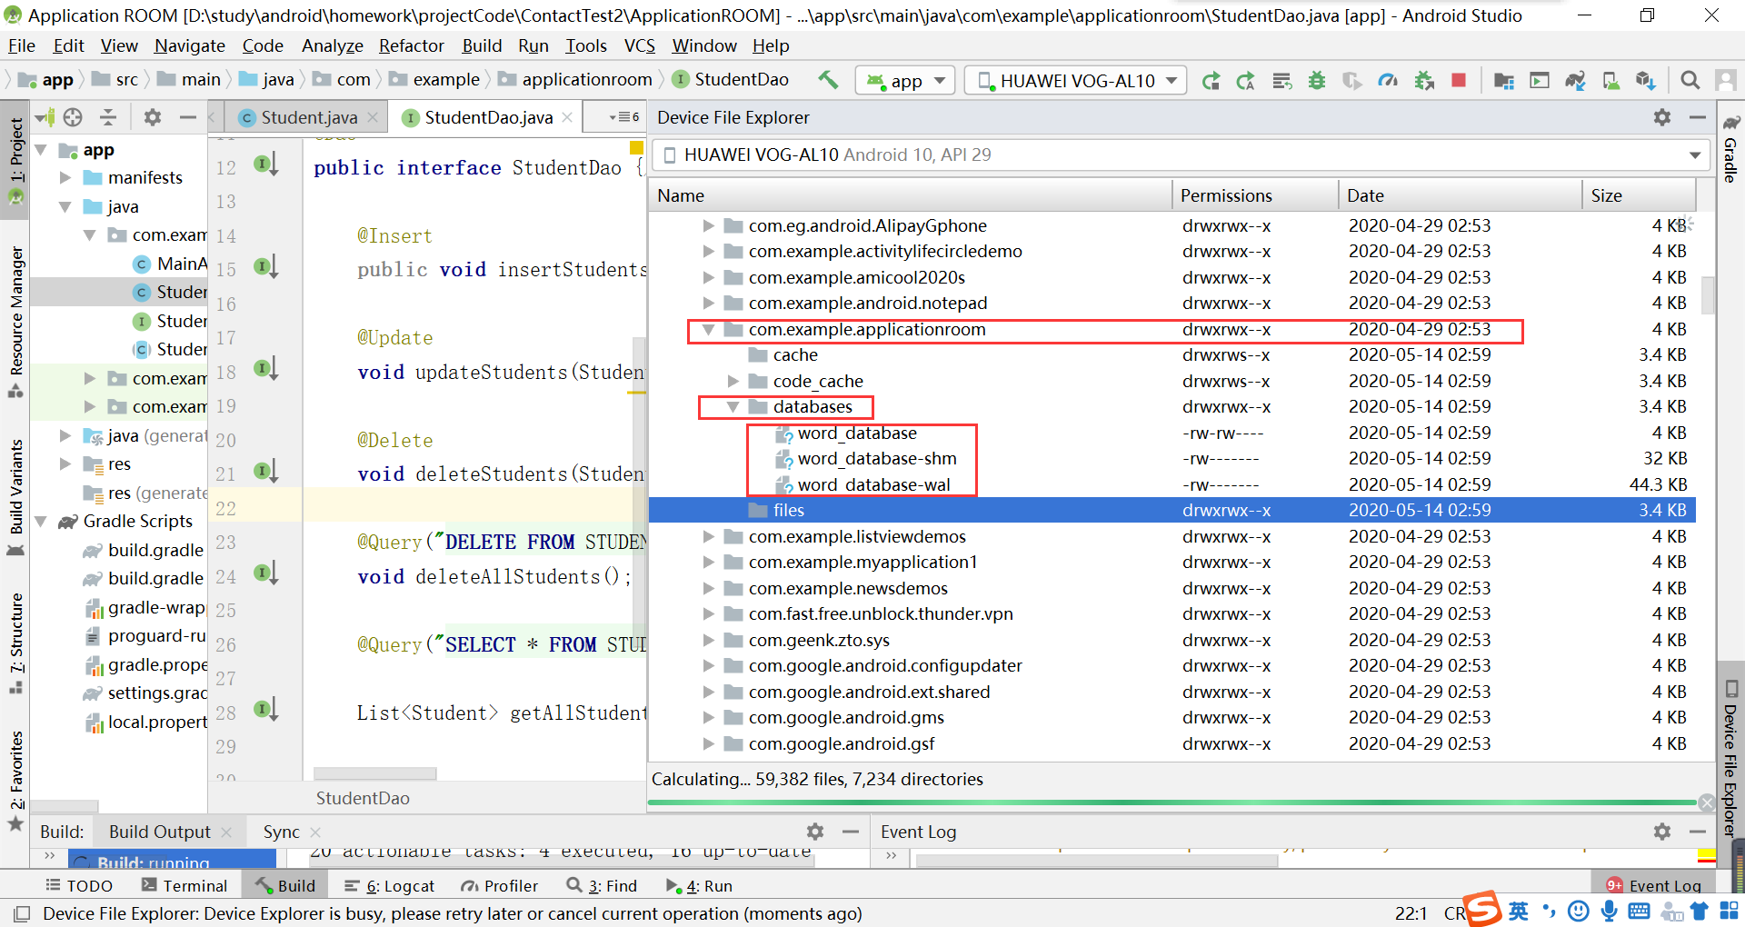Image resolution: width=1745 pixels, height=927 pixels.
Task: Sync Project with Gradle Files icon
Action: pos(1575,81)
